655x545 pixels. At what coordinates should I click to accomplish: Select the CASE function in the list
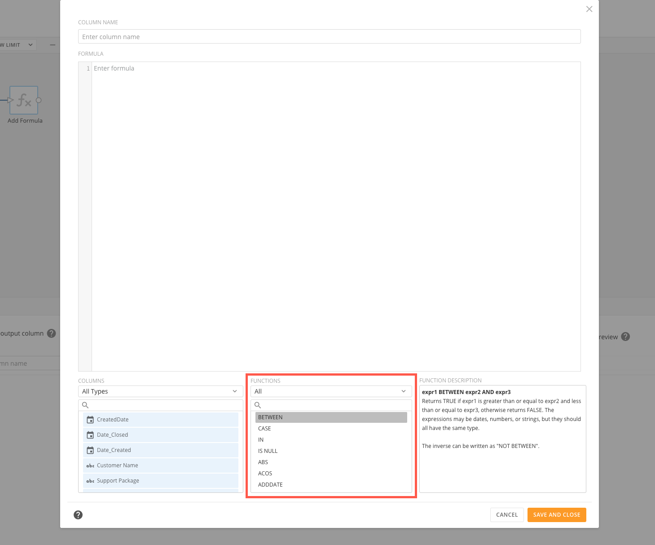264,428
